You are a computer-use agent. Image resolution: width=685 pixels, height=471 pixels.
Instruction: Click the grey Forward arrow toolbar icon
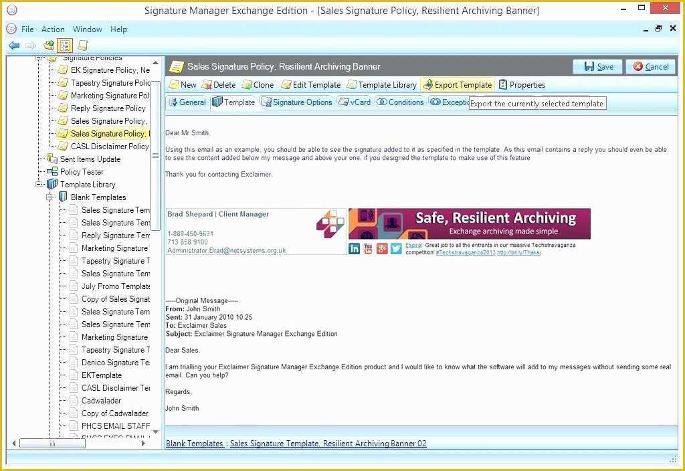coord(31,45)
